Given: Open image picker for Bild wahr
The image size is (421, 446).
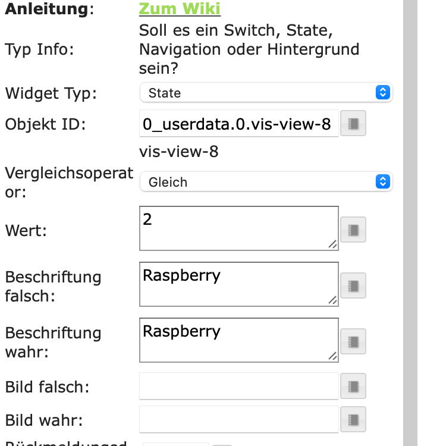Looking at the screenshot, I should 353,419.
